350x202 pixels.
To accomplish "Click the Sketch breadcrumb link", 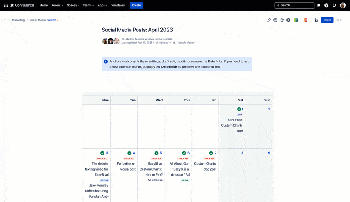I will coord(52,20).
